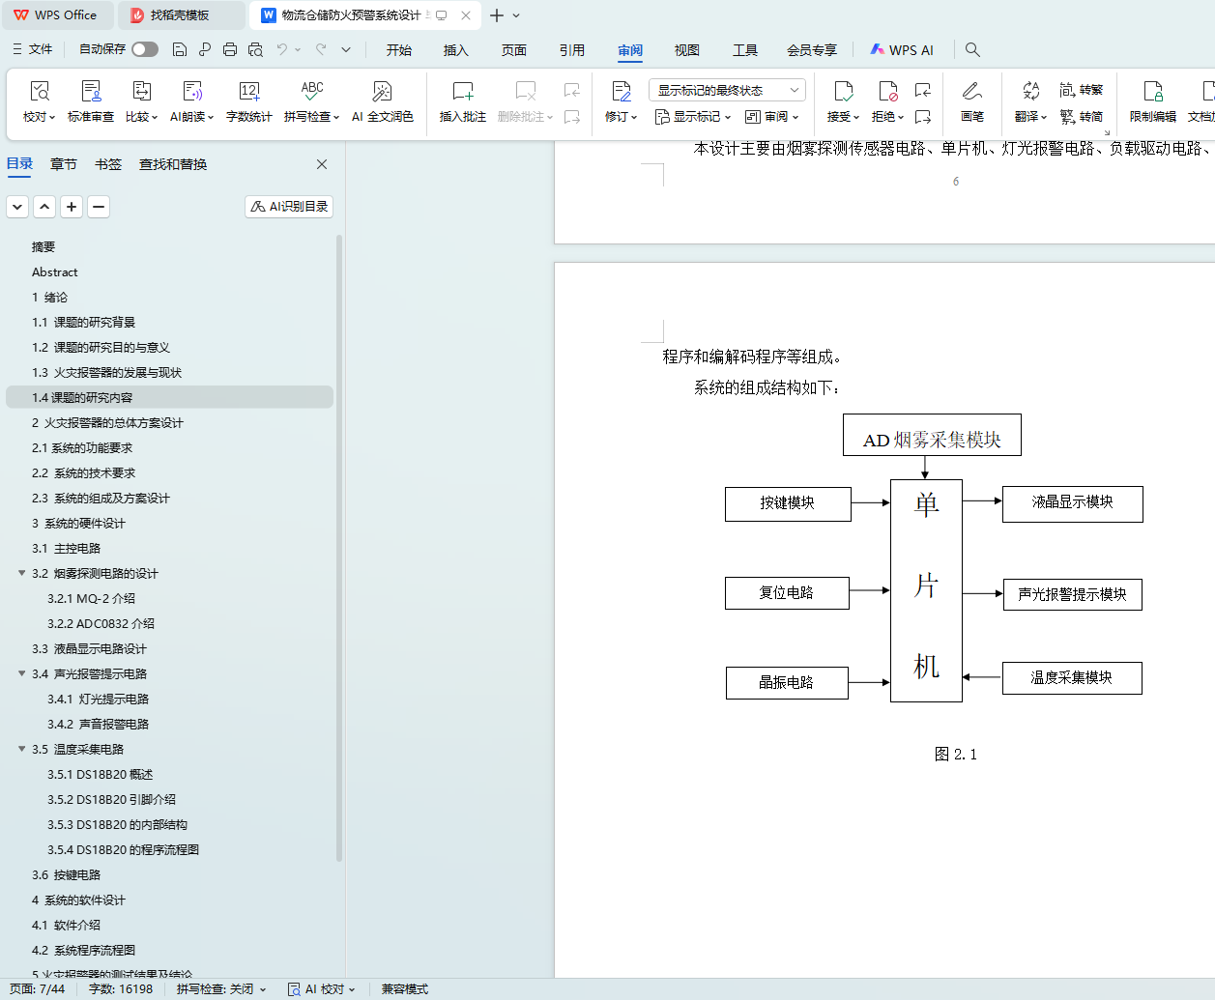Switch to the 视图 ribbon tab

point(687,50)
